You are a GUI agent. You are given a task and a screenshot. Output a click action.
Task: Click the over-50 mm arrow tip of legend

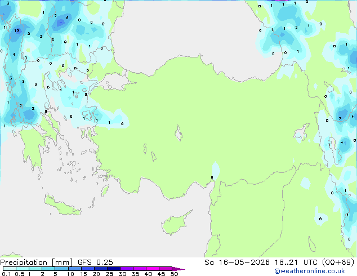pos(179,269)
